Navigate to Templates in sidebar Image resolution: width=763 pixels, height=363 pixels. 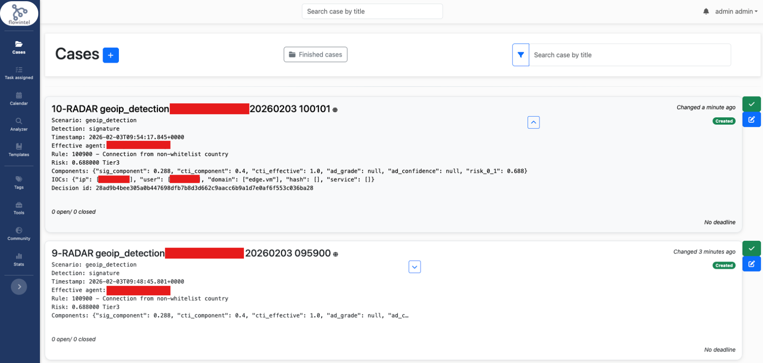(x=19, y=150)
